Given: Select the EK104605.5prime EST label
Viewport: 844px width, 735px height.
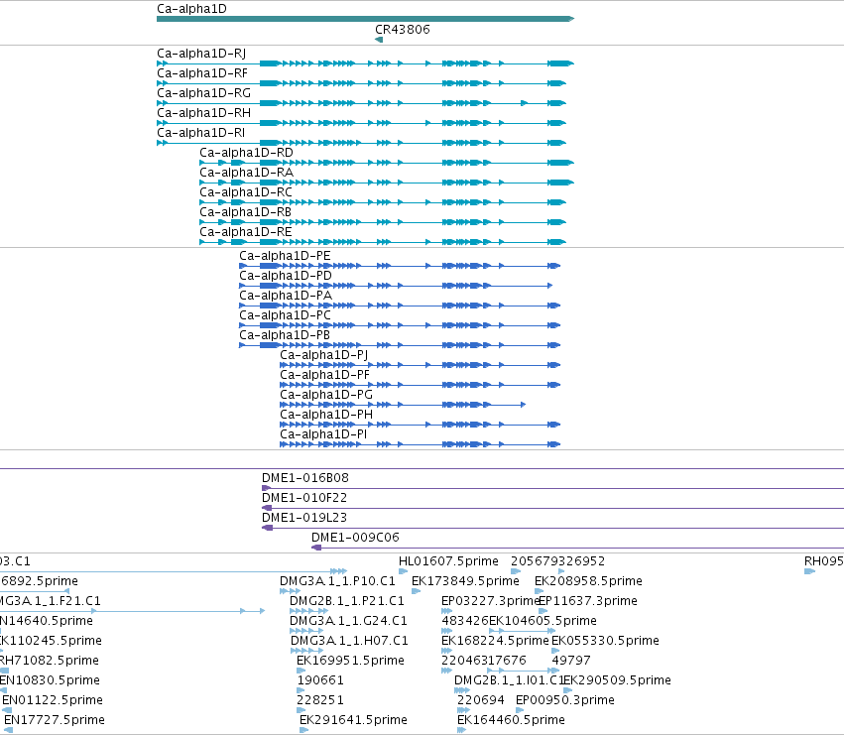Looking at the screenshot, I should (543, 621).
